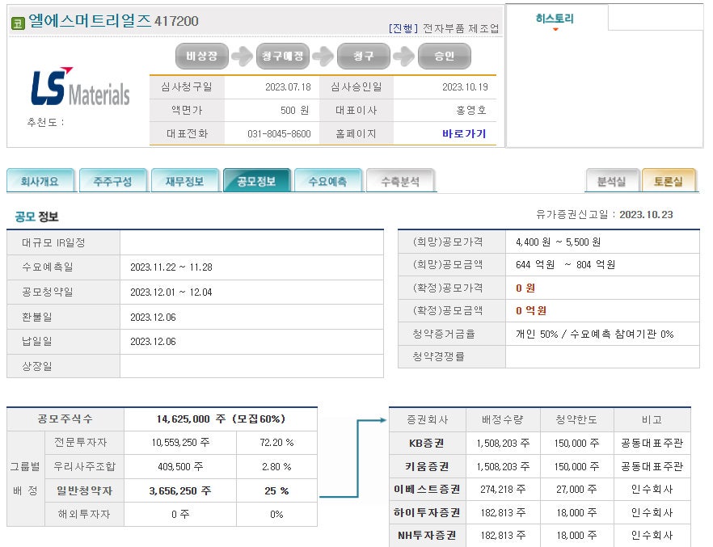Click the 환불일 date 2023.12.06
The height and width of the screenshot is (547, 713).
[153, 317]
